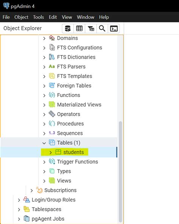Open the Object menu
This screenshot has height=224, width=179.
click(22, 17)
